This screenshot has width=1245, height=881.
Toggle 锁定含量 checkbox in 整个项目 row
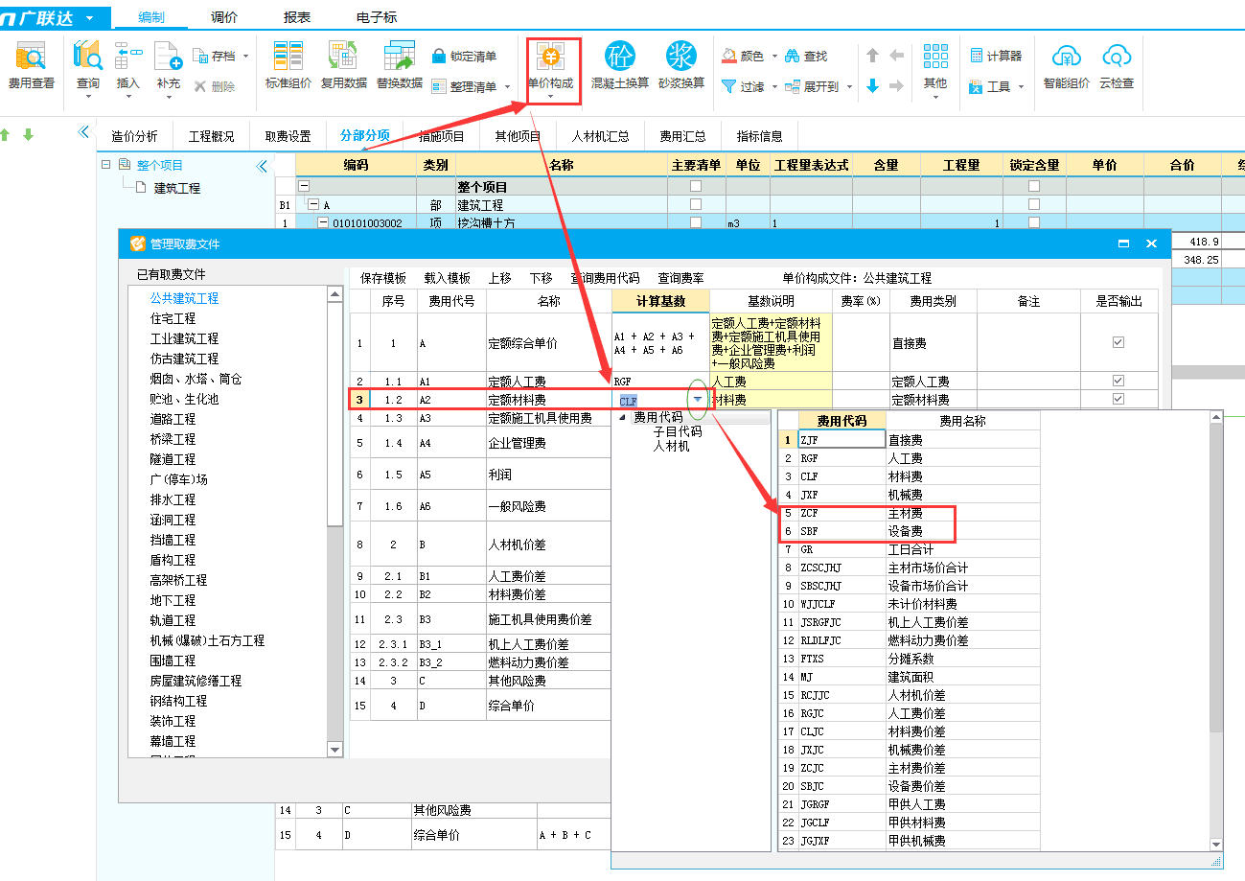pos(1033,186)
